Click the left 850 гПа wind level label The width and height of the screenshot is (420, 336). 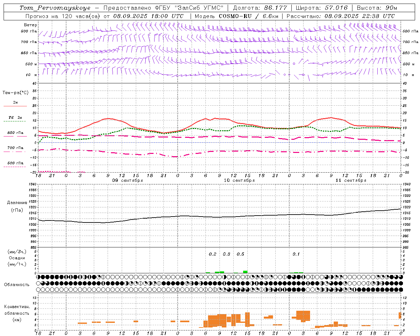(29, 53)
